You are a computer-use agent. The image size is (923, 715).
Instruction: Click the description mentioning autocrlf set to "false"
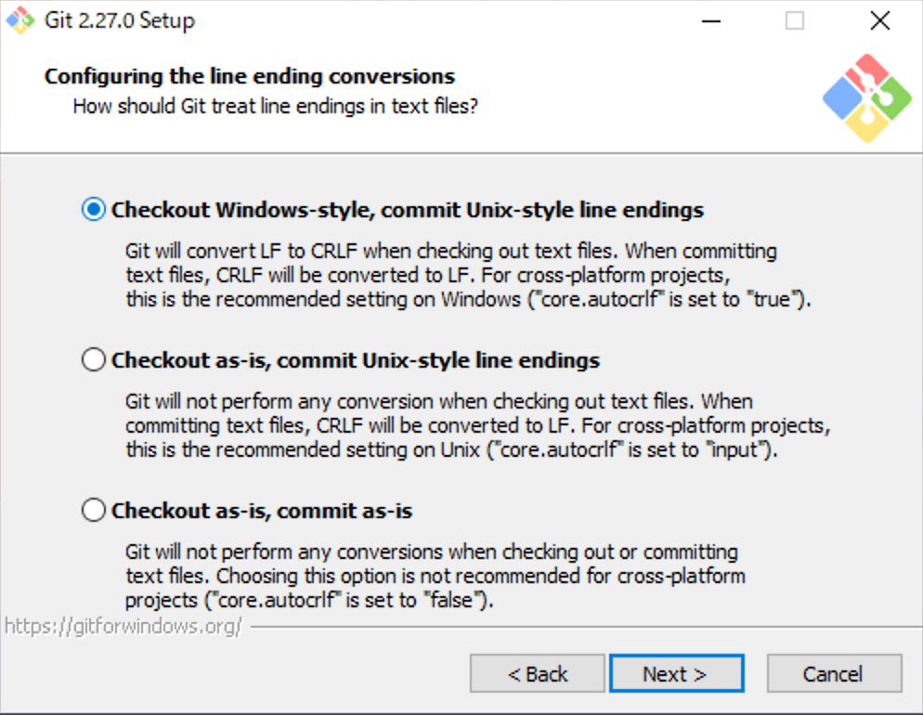(x=435, y=576)
